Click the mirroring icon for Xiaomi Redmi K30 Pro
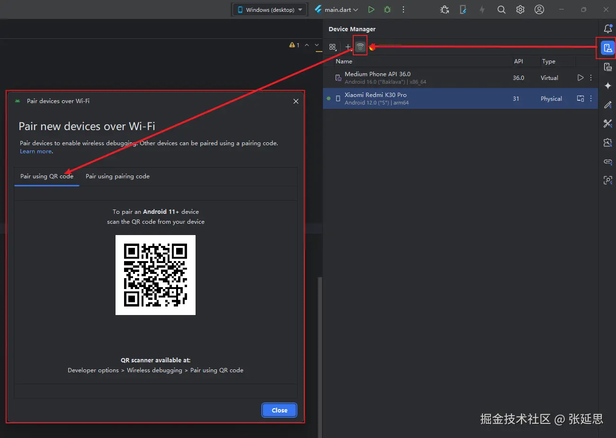The width and height of the screenshot is (616, 438). (x=580, y=98)
